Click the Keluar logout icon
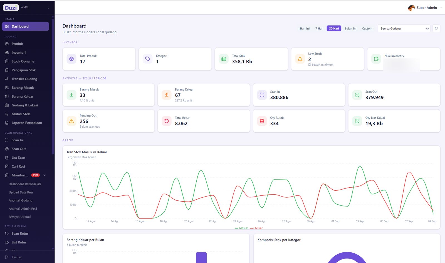 click(7, 257)
